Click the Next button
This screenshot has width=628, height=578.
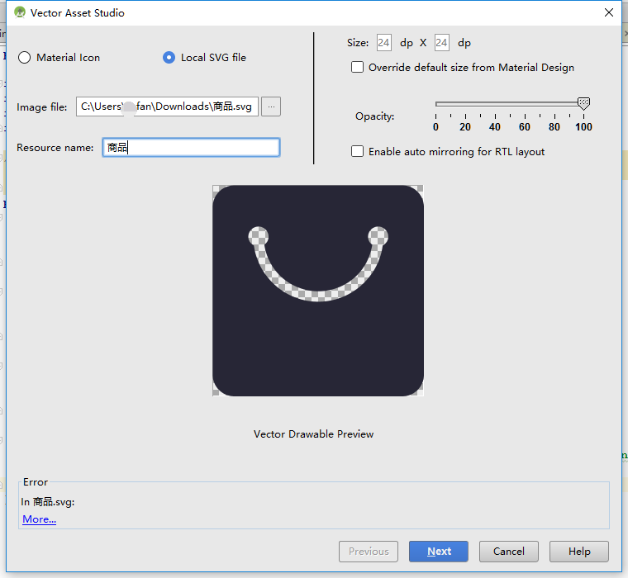pos(439,552)
